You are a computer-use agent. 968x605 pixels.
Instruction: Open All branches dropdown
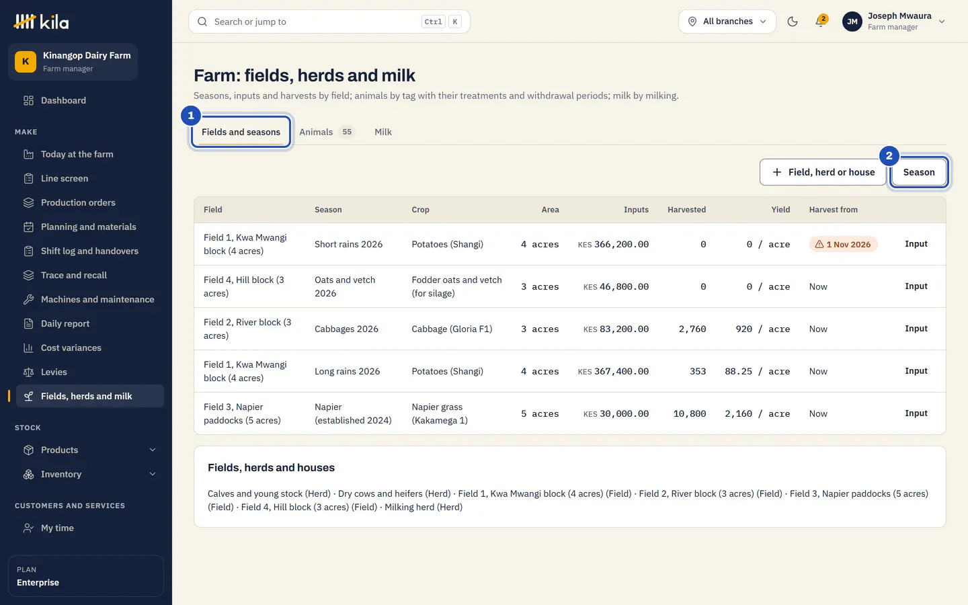pyautogui.click(x=727, y=22)
